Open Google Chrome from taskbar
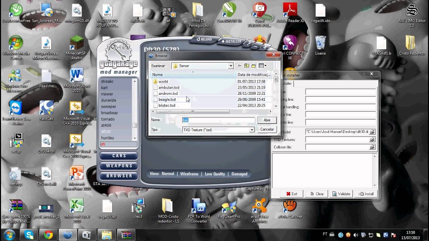The width and height of the screenshot is (429, 241). pos(48,235)
